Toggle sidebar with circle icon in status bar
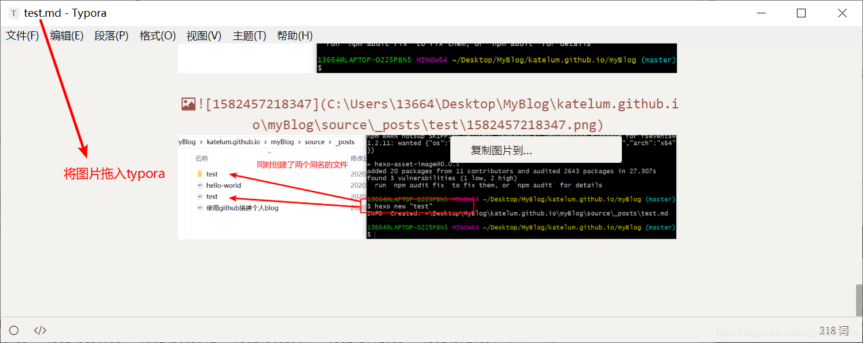The width and height of the screenshot is (863, 343). click(14, 330)
